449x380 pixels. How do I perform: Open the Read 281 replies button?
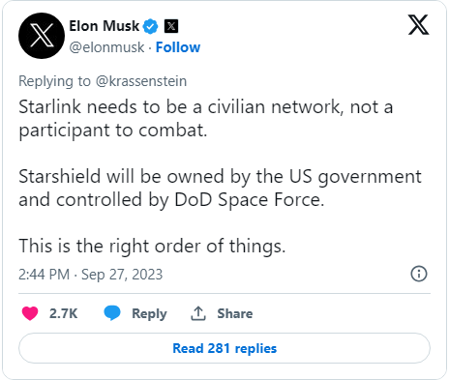tap(224, 348)
